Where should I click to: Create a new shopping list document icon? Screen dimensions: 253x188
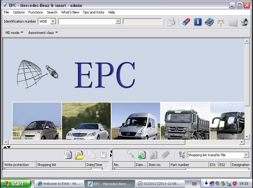click(68, 155)
